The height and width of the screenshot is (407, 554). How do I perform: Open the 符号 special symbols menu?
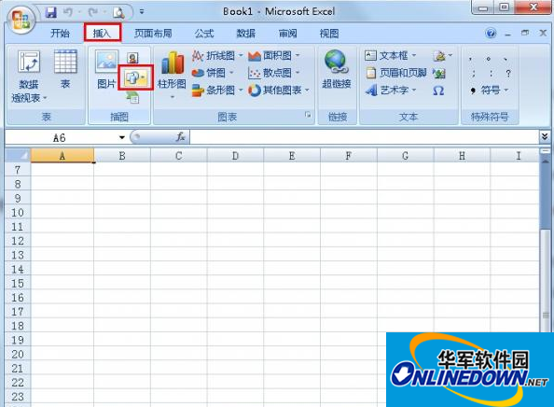490,91
